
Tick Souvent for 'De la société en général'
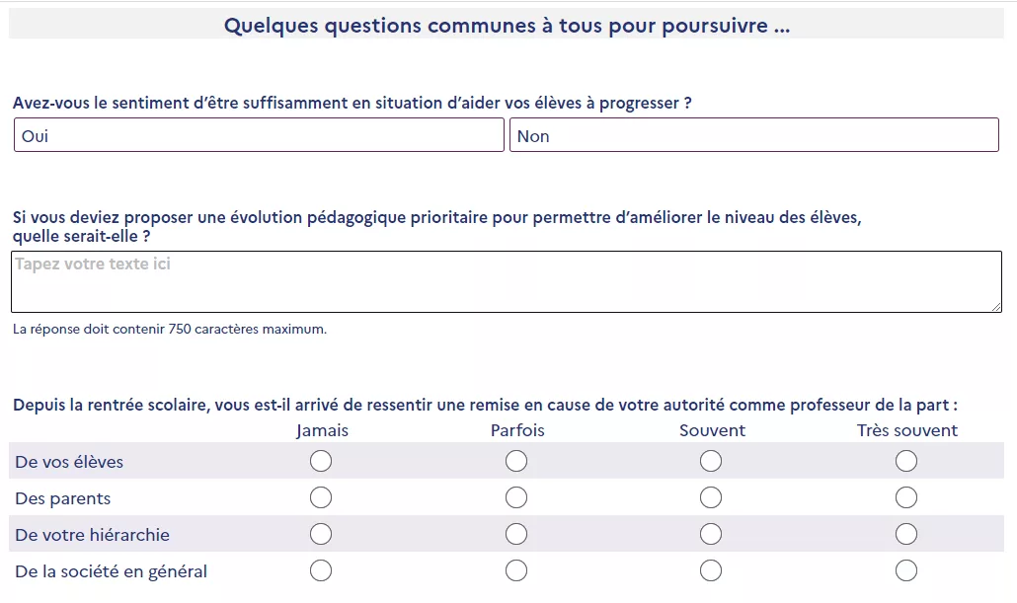(711, 570)
